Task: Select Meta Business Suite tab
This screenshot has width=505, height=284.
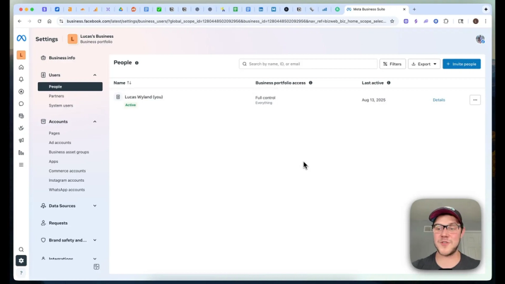Action: point(376,9)
